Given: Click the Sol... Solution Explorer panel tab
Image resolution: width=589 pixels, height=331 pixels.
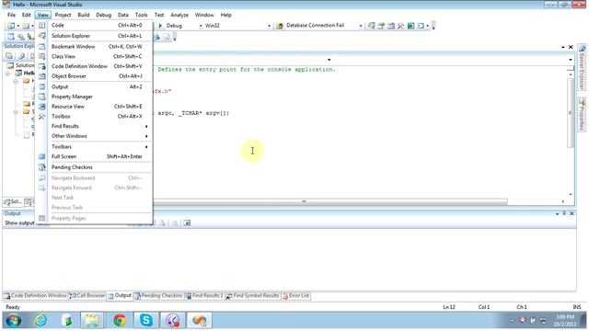Looking at the screenshot, I should [13, 202].
